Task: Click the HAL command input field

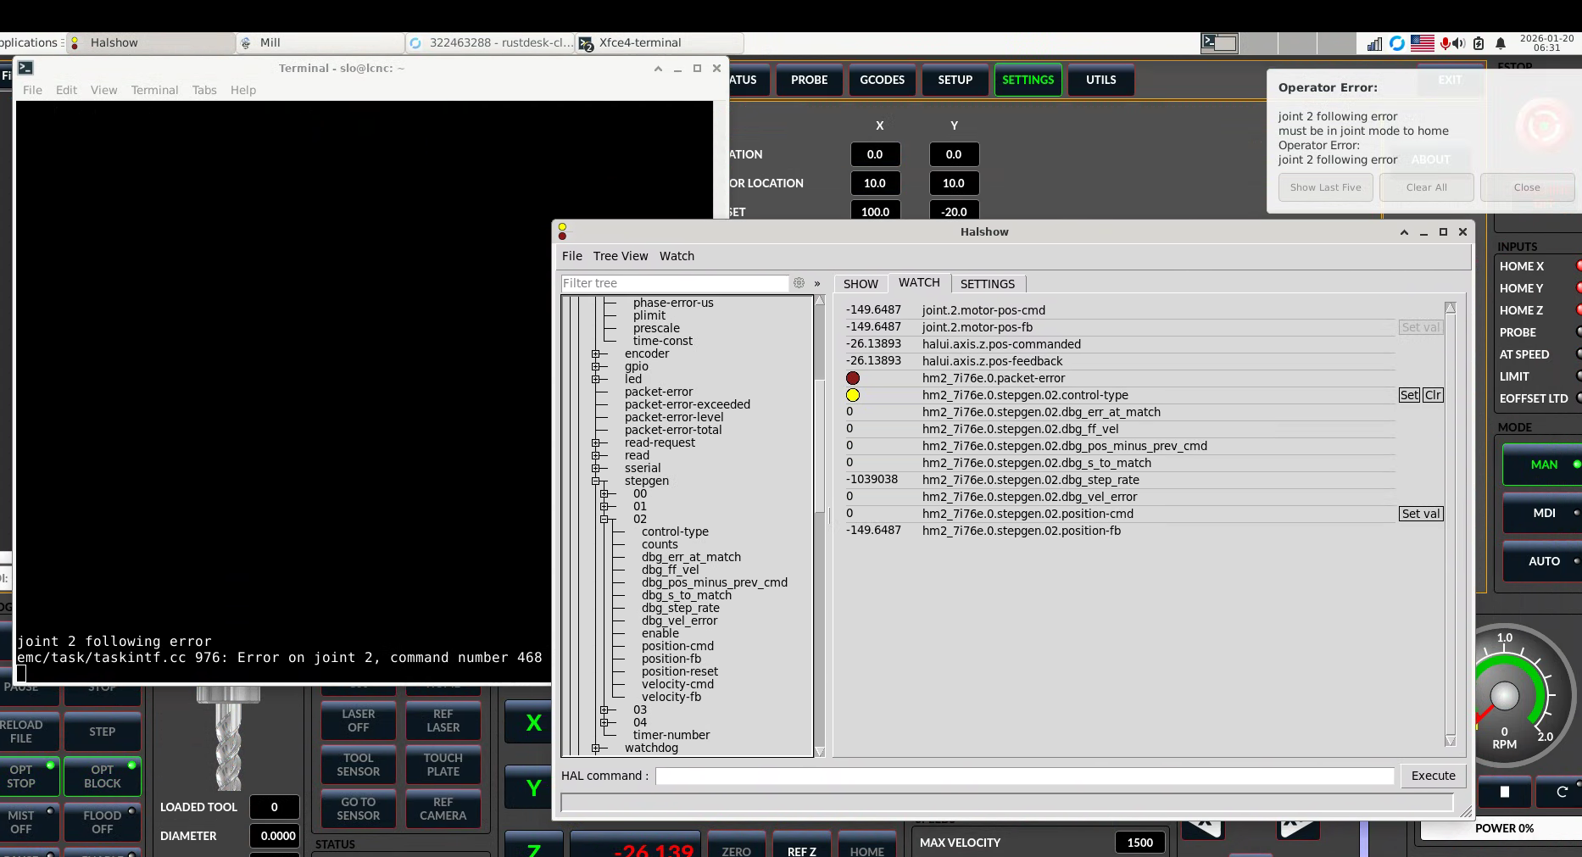Action: (1023, 776)
